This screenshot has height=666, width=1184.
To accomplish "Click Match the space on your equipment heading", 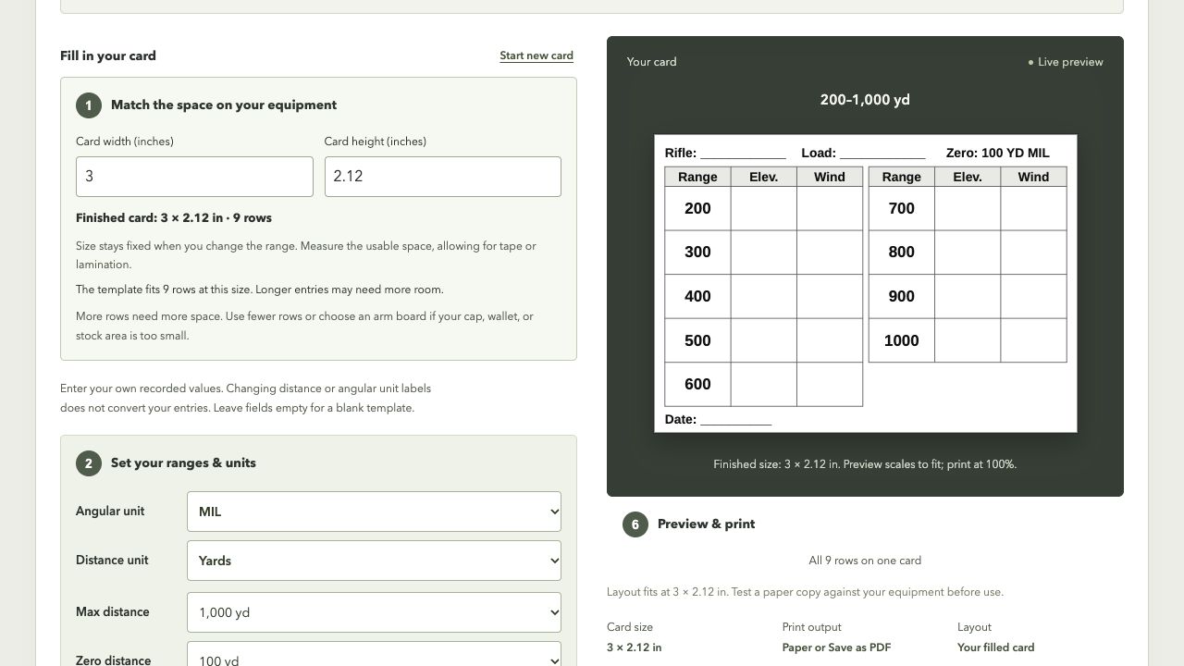I will tap(224, 105).
